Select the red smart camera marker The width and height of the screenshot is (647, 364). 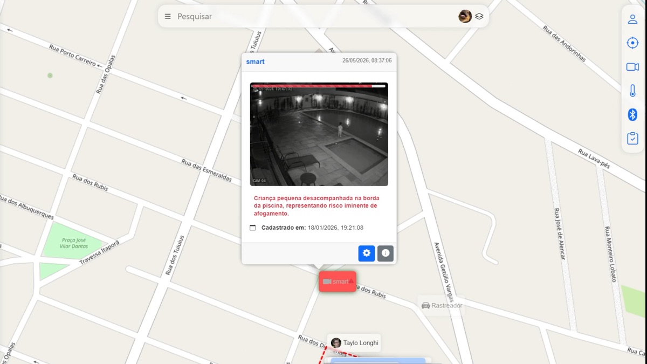click(x=338, y=281)
